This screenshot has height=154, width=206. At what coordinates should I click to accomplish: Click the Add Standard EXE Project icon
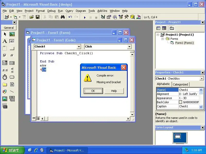click(x=7, y=17)
